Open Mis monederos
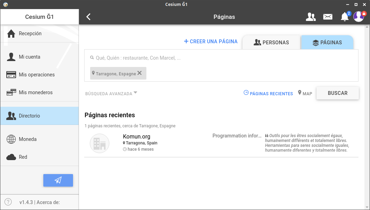The width and height of the screenshot is (370, 210). pos(39,92)
